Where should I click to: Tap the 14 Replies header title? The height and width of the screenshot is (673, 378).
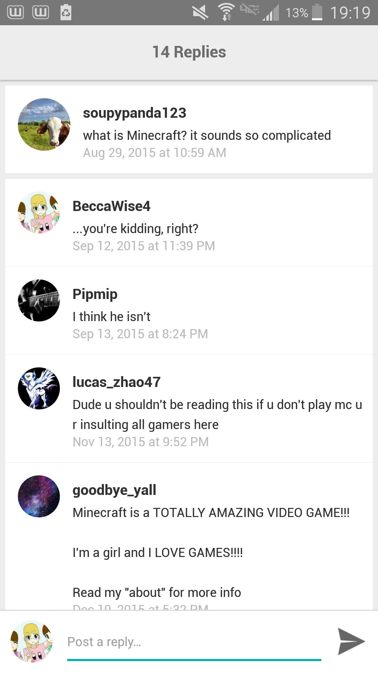pyautogui.click(x=189, y=52)
